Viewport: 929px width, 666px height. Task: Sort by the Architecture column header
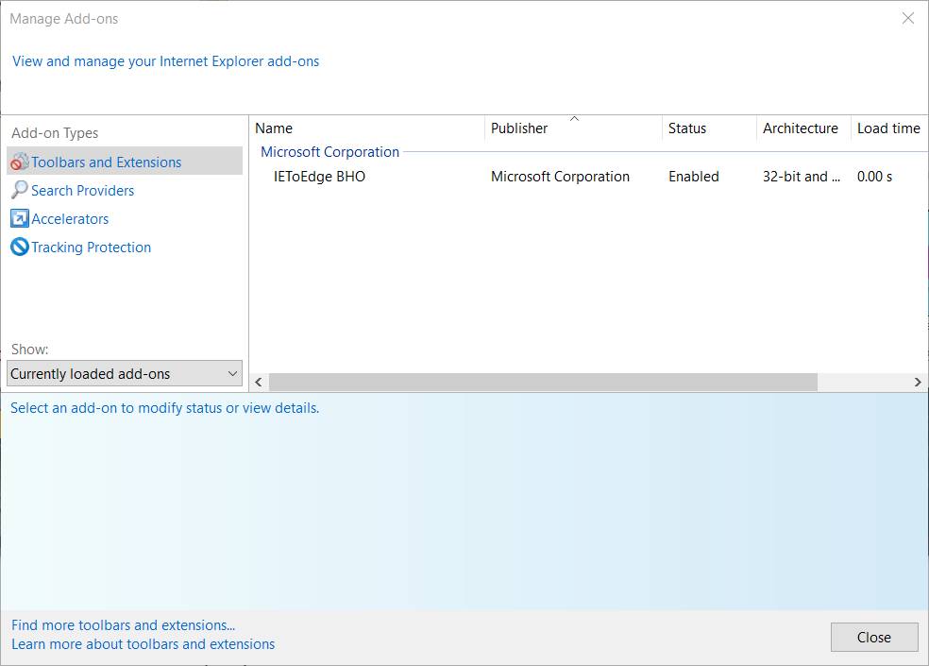click(x=803, y=128)
